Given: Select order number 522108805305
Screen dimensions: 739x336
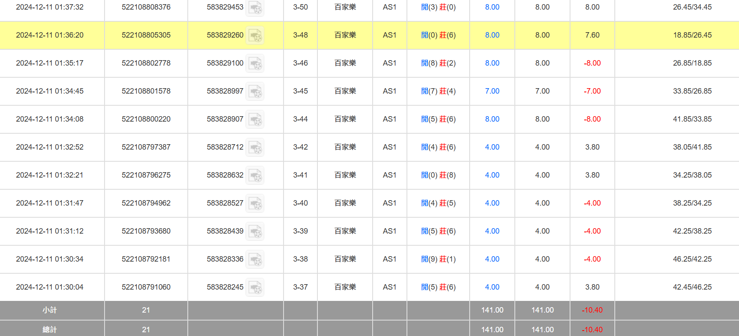Looking at the screenshot, I should click(146, 35).
